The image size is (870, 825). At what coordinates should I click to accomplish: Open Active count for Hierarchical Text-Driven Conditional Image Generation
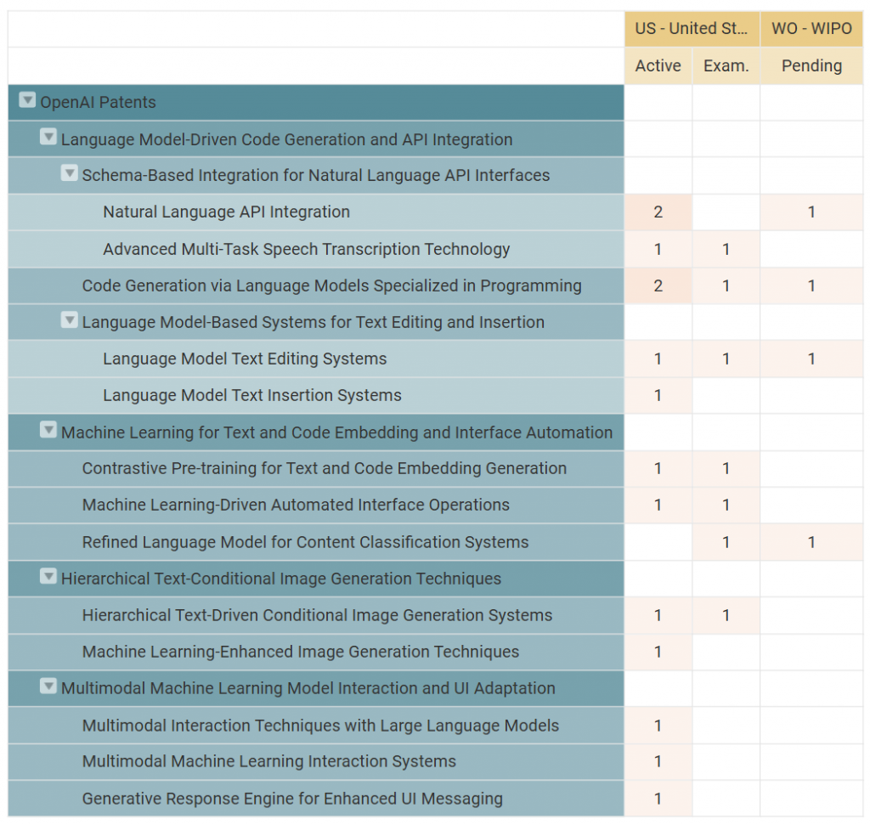pos(658,615)
